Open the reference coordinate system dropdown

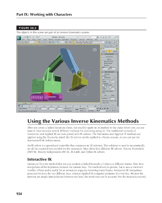61,42
